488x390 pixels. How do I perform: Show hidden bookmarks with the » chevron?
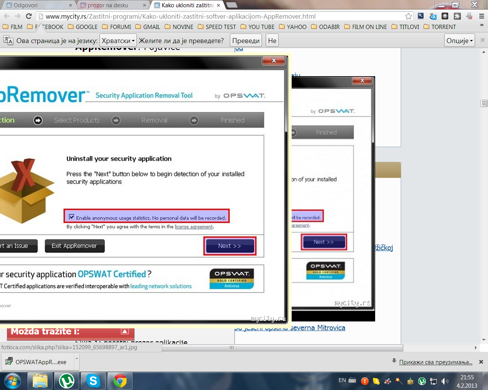(482, 26)
